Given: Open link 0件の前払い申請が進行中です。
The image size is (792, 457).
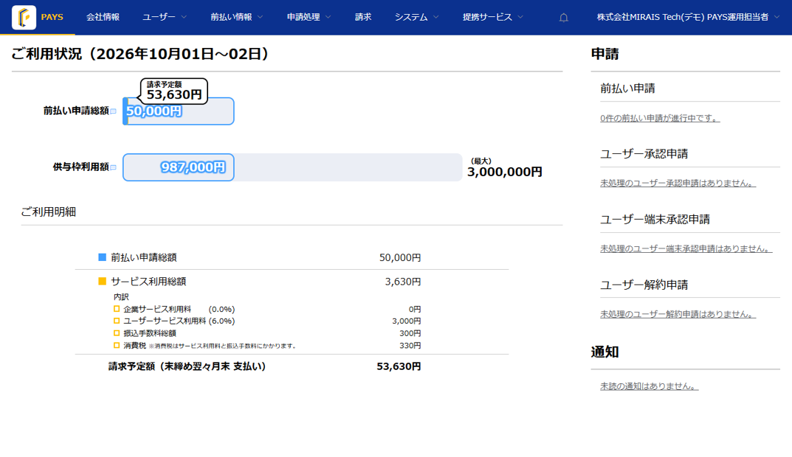Looking at the screenshot, I should [660, 118].
